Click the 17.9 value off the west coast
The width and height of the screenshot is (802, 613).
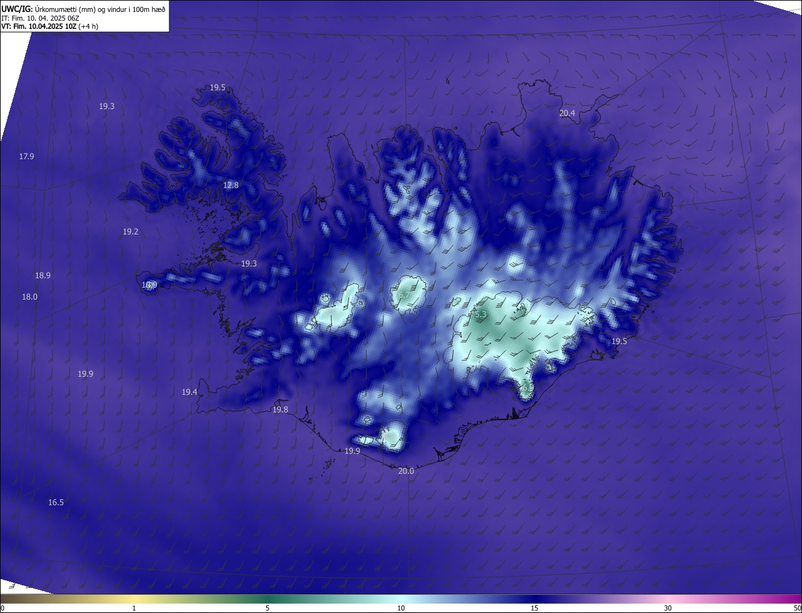pos(26,157)
